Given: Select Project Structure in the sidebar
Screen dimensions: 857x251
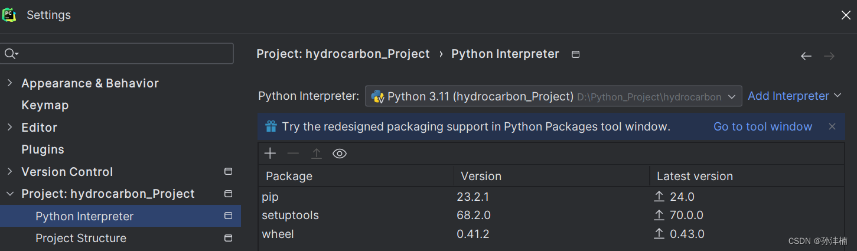Looking at the screenshot, I should pyautogui.click(x=81, y=238).
